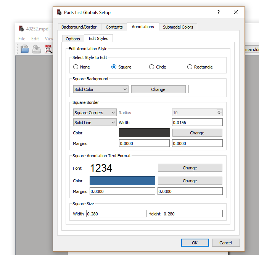Open the Edit menu in main window

pos(35,39)
